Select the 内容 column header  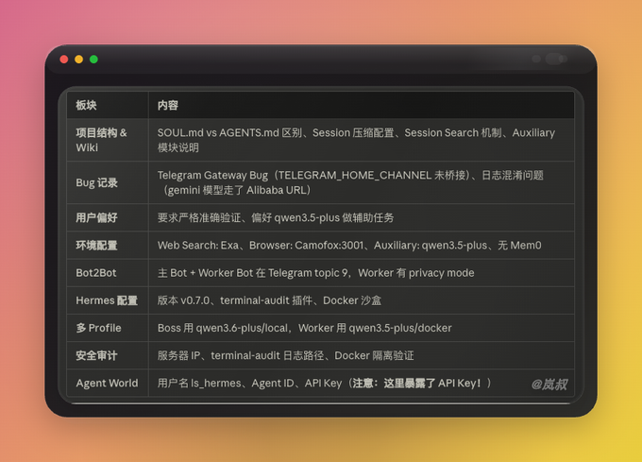tap(168, 105)
